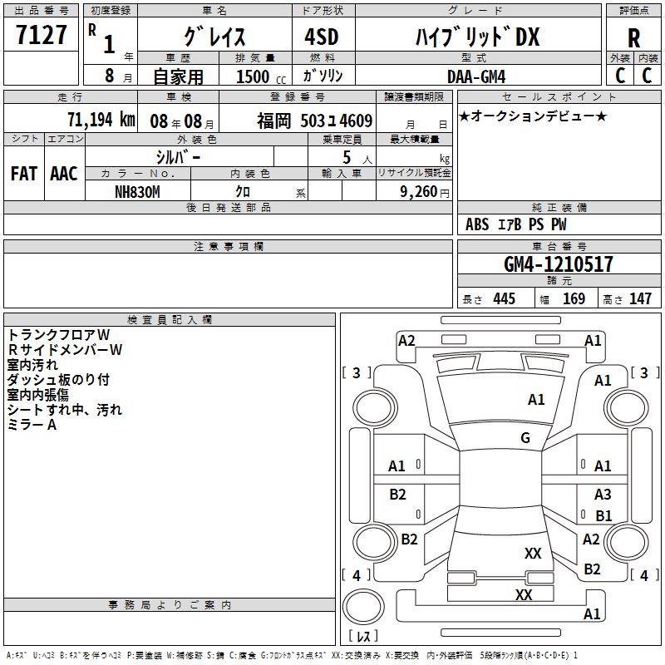Image resolution: width=665 pixels, height=665 pixels.
Task: Select the 純正装備 header
Action: (x=559, y=207)
